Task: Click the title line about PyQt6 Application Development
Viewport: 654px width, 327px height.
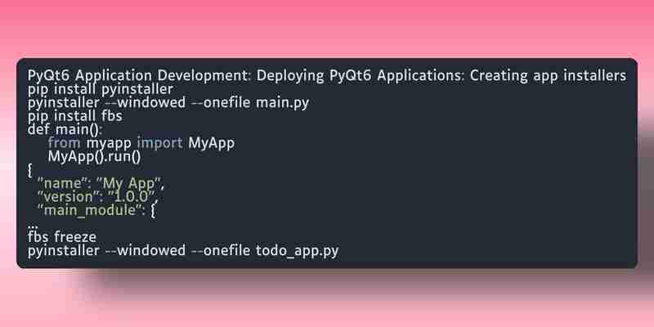Action: [327, 76]
